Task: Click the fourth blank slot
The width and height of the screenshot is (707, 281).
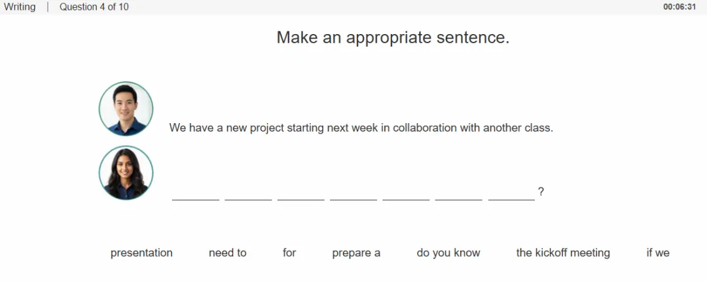Action: 353,194
